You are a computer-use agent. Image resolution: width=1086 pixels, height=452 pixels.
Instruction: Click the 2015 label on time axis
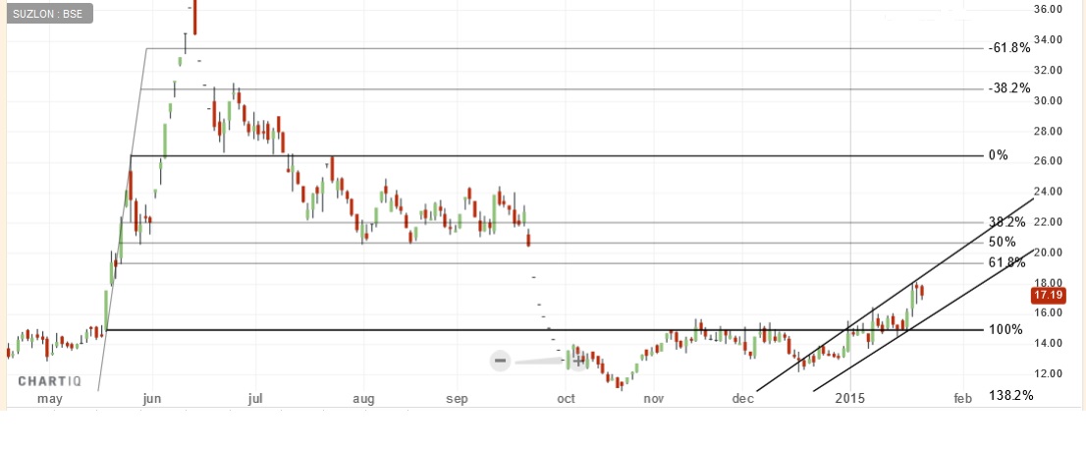[850, 398]
